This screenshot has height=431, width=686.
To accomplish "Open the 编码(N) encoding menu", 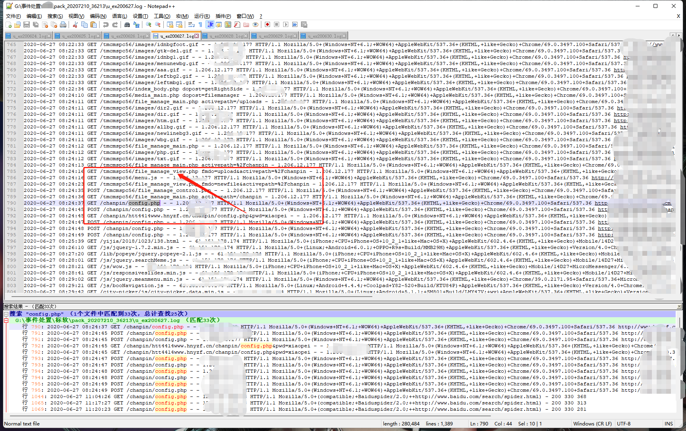I will click(98, 16).
